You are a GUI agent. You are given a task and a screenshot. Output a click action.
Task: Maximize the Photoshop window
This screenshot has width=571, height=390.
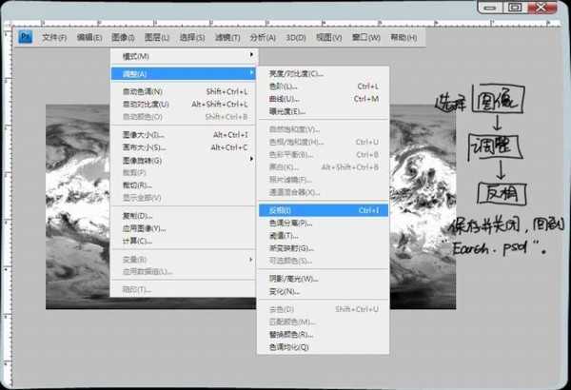click(515, 7)
